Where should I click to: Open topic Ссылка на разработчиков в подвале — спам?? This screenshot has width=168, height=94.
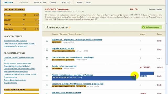[x=20, y=74]
